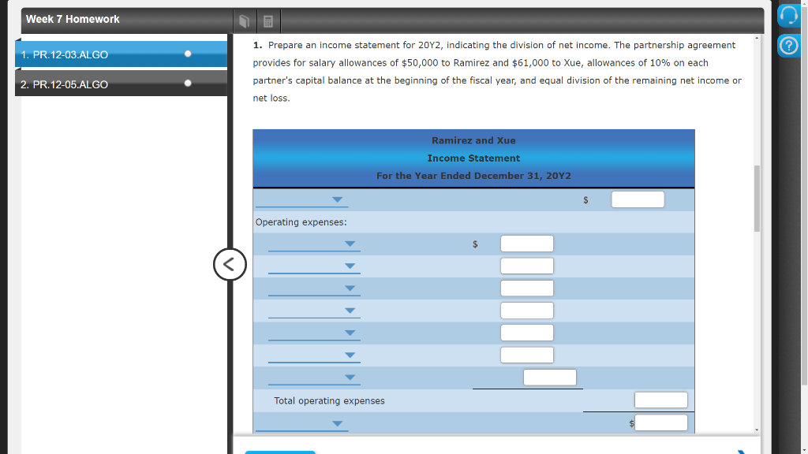Select the fourth operating expense amount field
The height and width of the screenshot is (454, 808).
pyautogui.click(x=526, y=311)
